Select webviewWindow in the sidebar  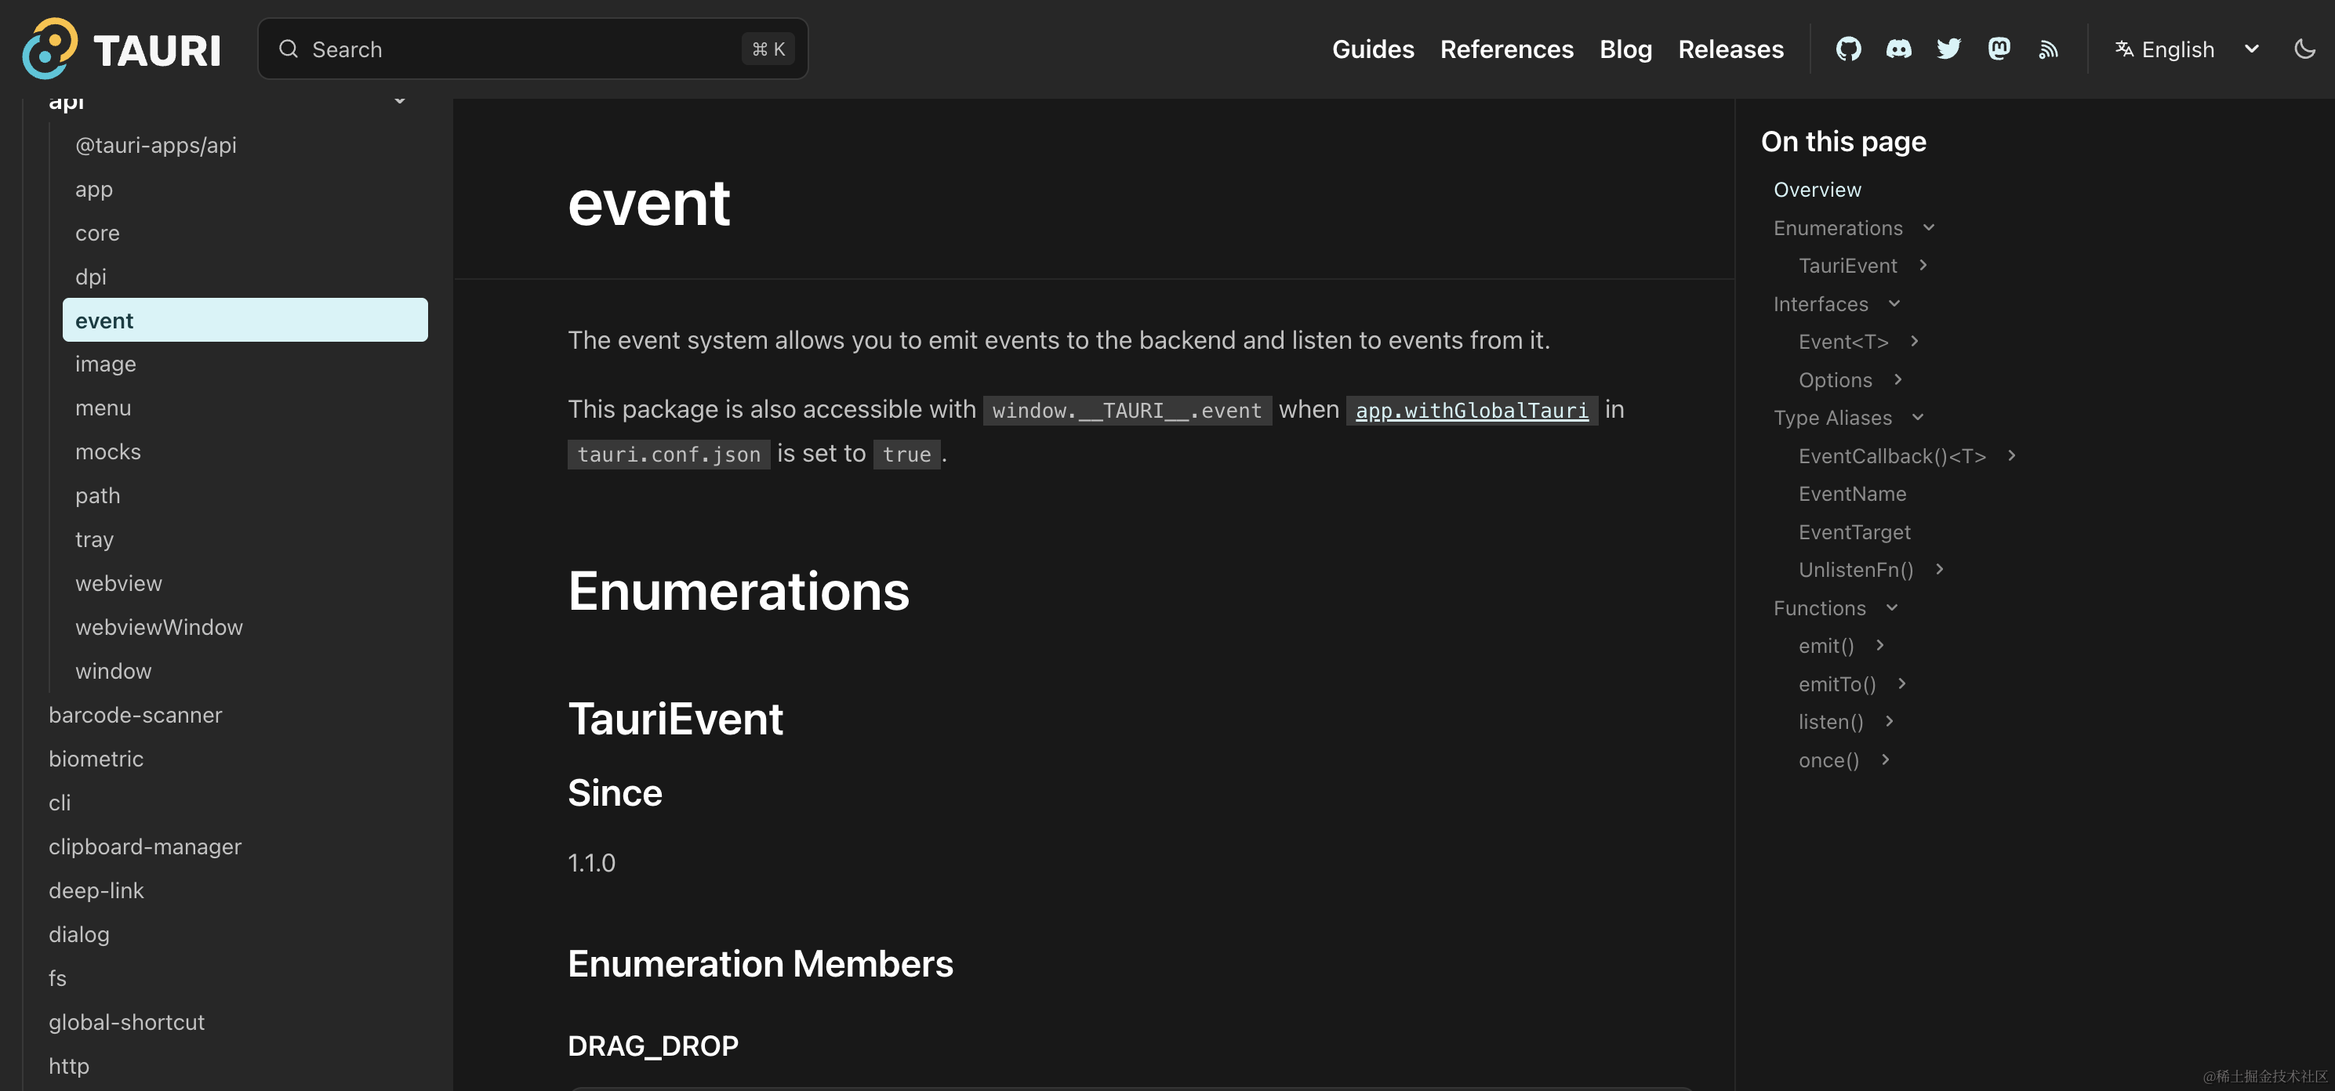coord(158,627)
